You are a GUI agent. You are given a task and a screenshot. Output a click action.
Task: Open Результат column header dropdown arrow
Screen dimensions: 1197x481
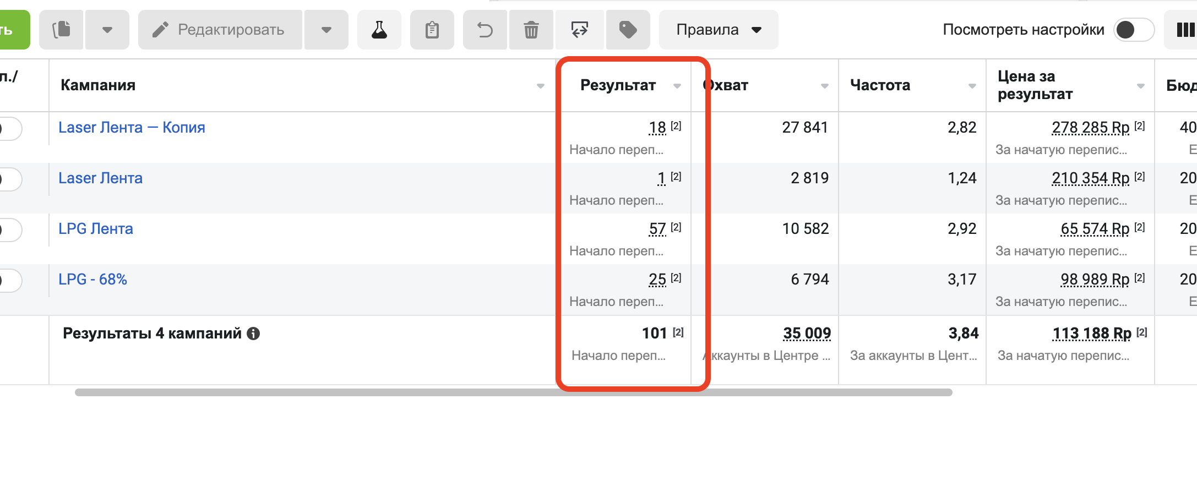677,86
